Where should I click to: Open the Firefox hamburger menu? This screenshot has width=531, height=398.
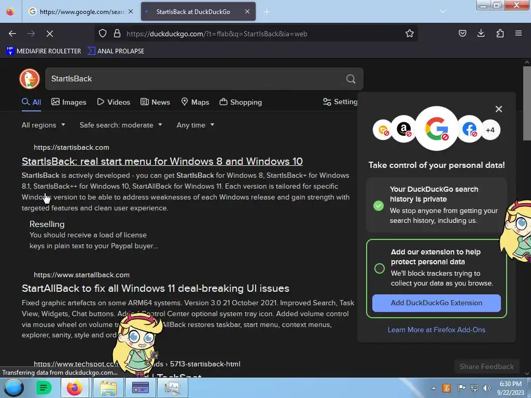click(519, 33)
